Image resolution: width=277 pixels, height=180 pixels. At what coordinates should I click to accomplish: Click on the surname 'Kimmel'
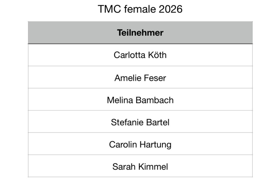coord(153,167)
